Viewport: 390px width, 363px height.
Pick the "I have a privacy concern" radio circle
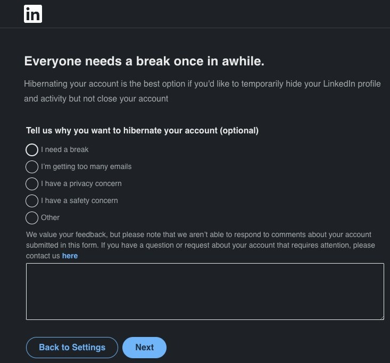click(x=32, y=184)
